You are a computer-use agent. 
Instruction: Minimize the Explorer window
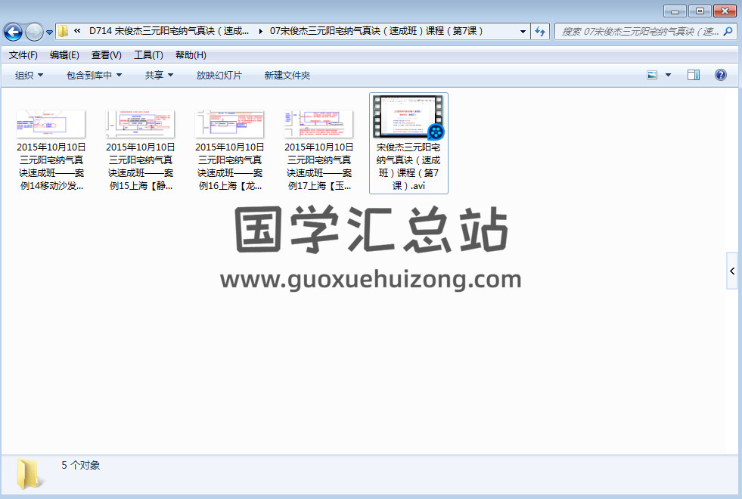point(675,11)
